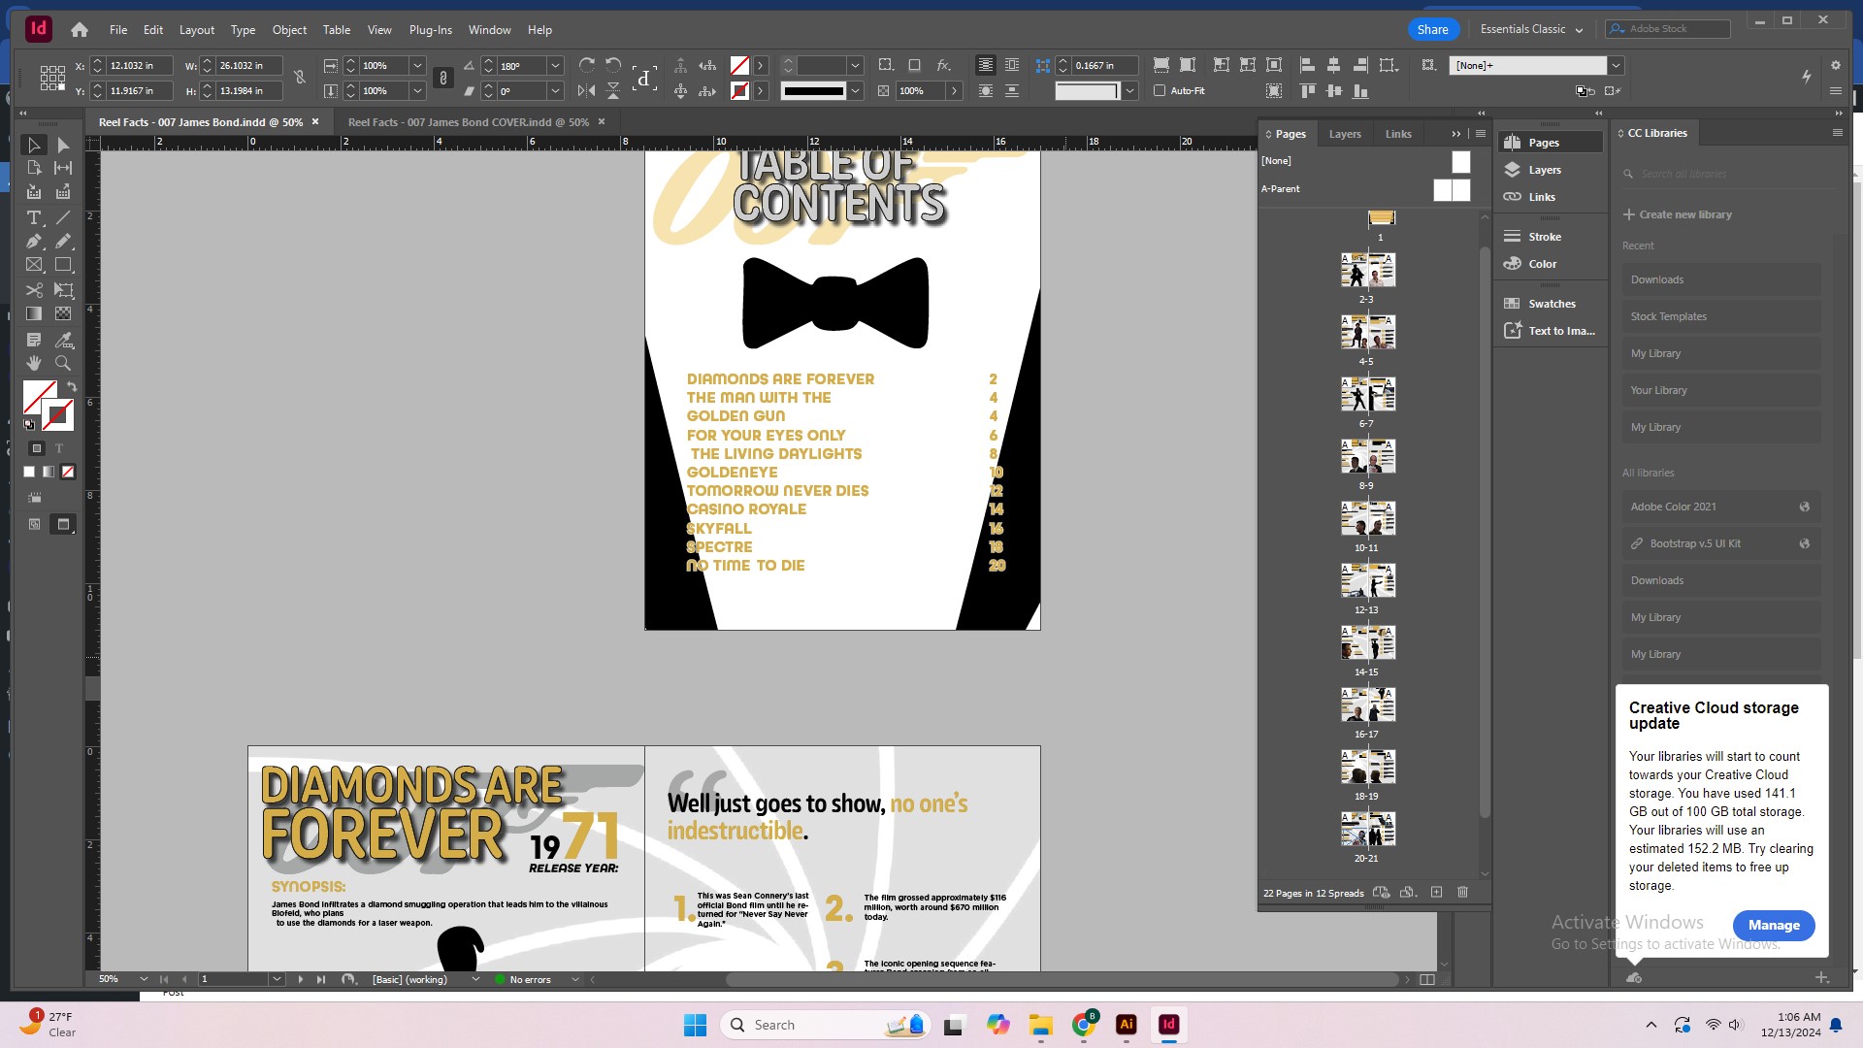The image size is (1863, 1048).
Task: Select the Selection tool arrow
Action: tap(34, 145)
